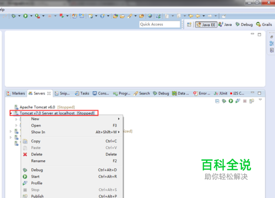Open the Servers view menu triangle
275x198 pixels.
click(x=260, y=100)
